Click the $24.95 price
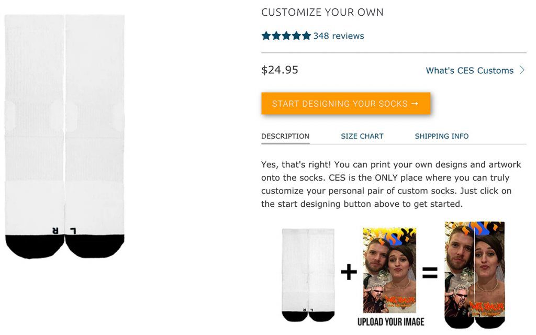This screenshot has width=536, height=335. point(280,70)
